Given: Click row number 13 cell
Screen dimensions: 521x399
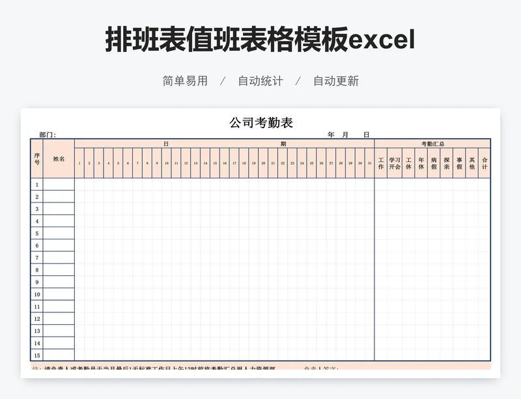Looking at the screenshot, I should pos(37,331).
